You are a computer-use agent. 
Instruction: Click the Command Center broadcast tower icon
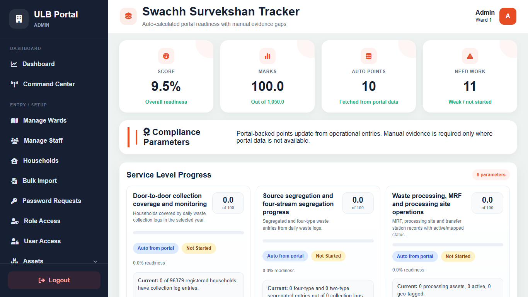[14, 84]
